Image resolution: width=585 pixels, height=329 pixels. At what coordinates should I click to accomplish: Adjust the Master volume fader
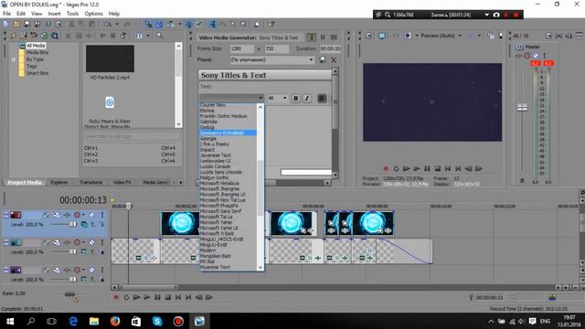522,108
